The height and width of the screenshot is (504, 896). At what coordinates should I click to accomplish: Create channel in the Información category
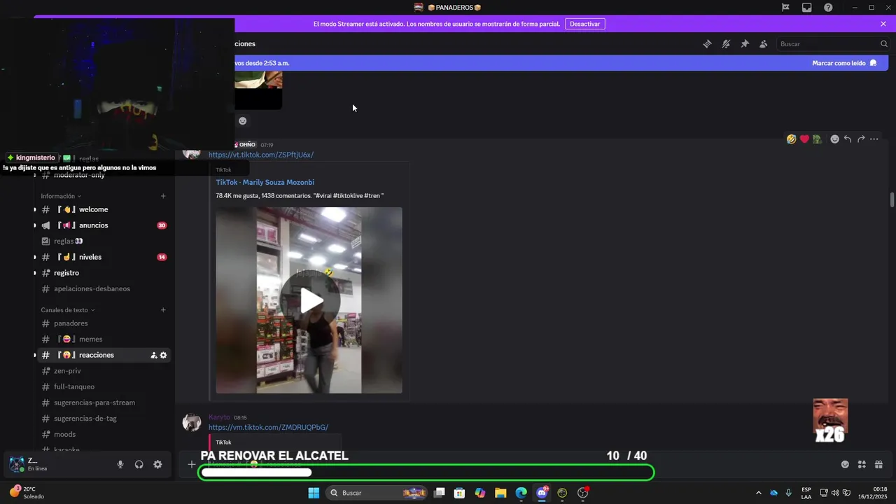tap(163, 196)
